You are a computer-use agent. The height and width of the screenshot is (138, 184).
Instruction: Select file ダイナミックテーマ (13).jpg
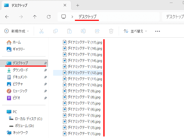pos(82,67)
